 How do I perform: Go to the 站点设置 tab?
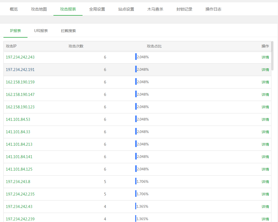(x=126, y=9)
